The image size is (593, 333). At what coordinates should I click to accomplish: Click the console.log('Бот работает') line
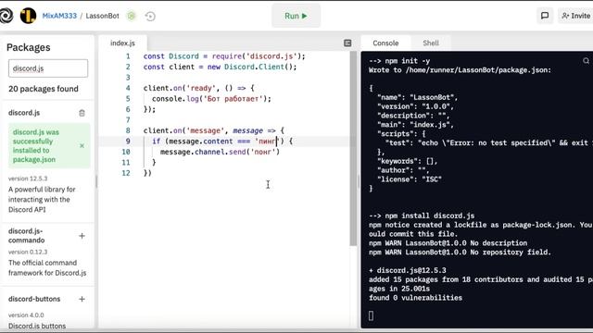coord(211,99)
